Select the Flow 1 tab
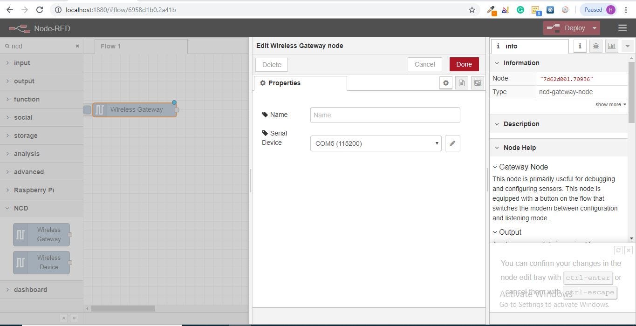This screenshot has width=636, height=326. pos(111,46)
